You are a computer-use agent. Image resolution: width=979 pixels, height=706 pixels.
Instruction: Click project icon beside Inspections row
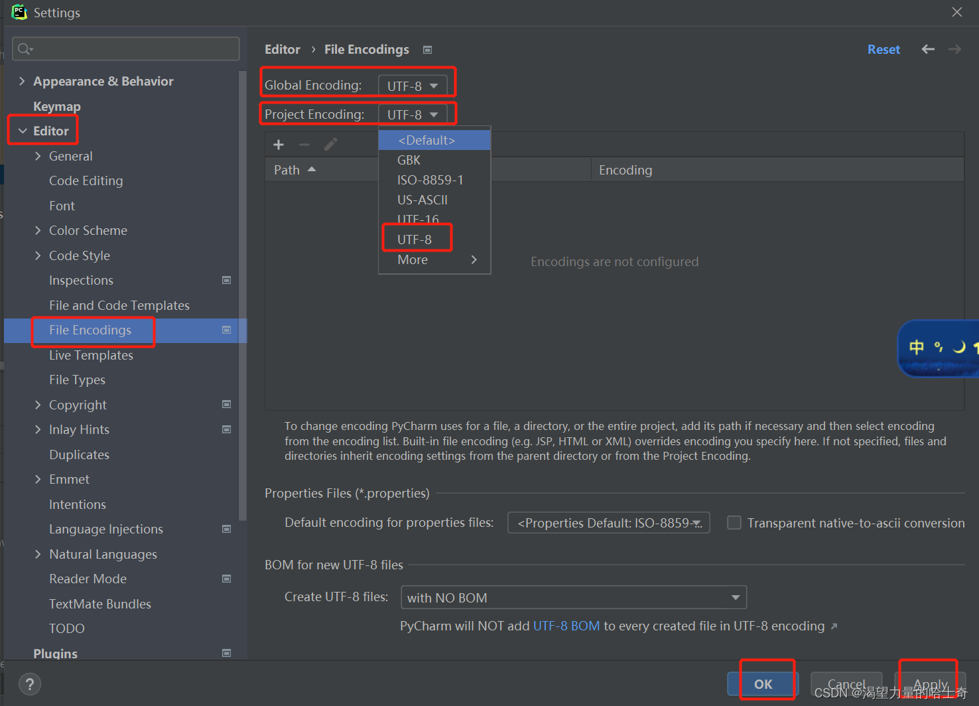tap(226, 280)
